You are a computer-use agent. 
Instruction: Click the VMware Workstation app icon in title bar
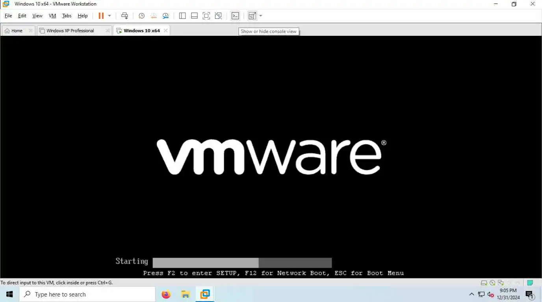coord(6,4)
